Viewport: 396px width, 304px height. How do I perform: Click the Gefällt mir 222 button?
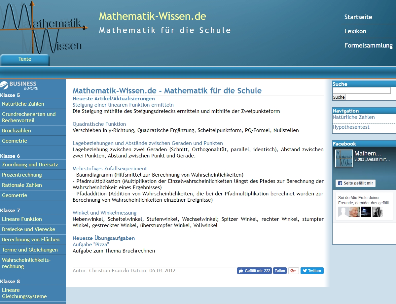[x=254, y=271]
